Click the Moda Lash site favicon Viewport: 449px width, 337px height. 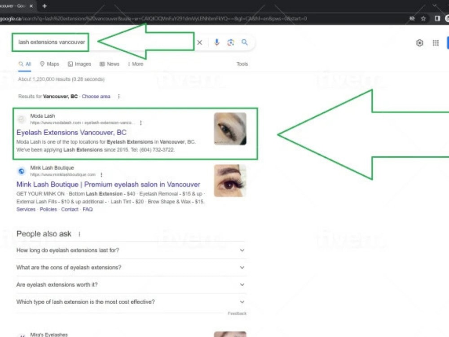(x=22, y=119)
